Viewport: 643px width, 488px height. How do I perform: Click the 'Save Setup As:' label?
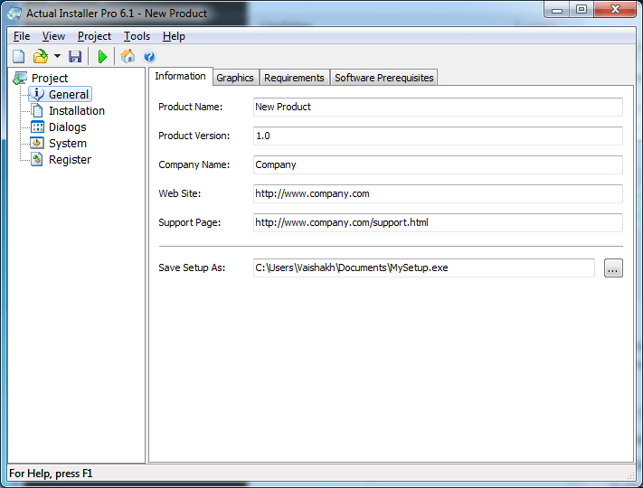click(192, 267)
